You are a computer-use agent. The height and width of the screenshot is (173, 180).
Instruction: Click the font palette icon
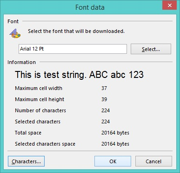pyautogui.click(x=15, y=33)
